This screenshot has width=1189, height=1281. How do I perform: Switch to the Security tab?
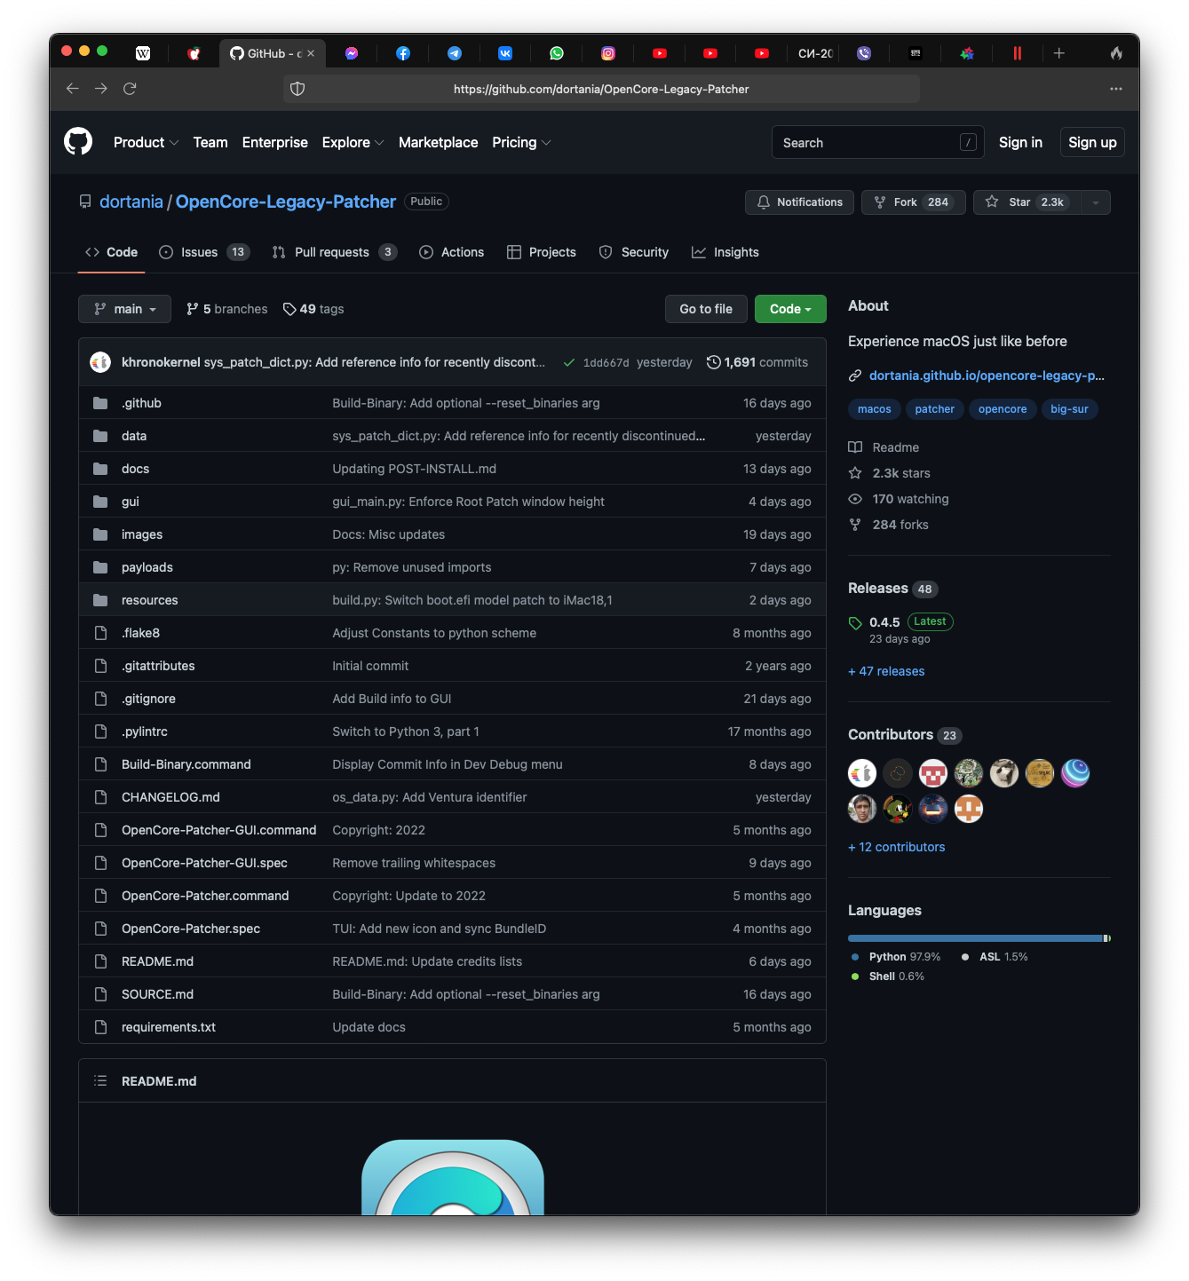(x=634, y=252)
